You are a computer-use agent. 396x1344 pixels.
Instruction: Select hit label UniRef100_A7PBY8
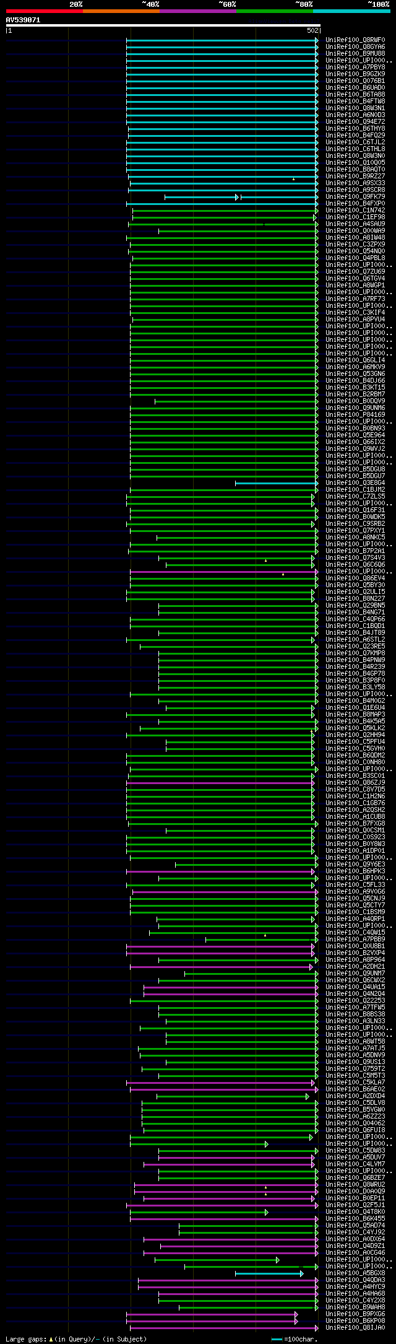coord(355,68)
